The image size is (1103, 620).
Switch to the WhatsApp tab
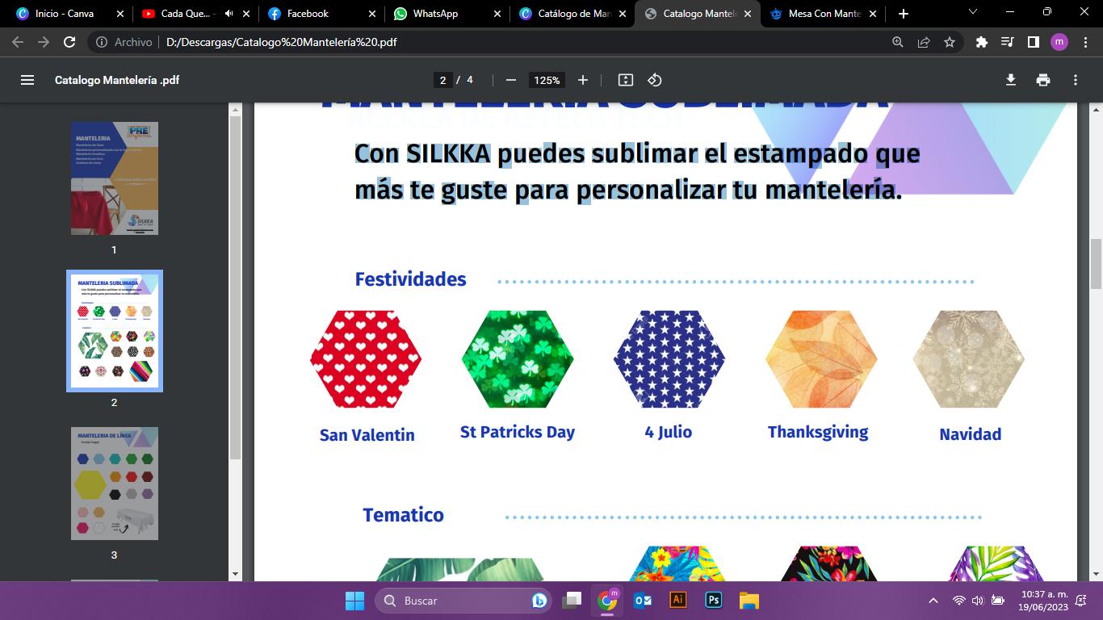coord(447,14)
